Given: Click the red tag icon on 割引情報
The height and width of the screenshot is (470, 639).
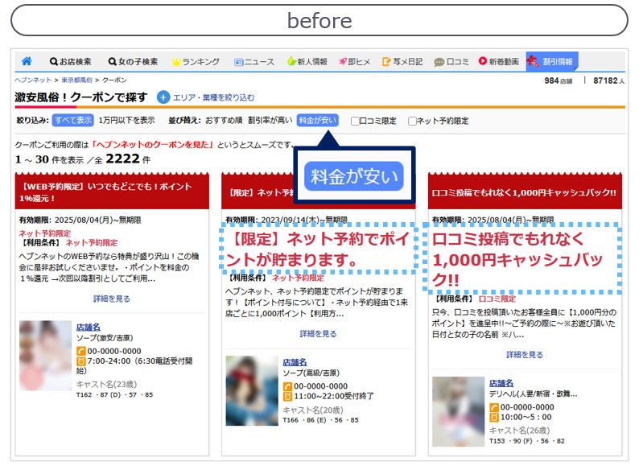Looking at the screenshot, I should [x=533, y=61].
